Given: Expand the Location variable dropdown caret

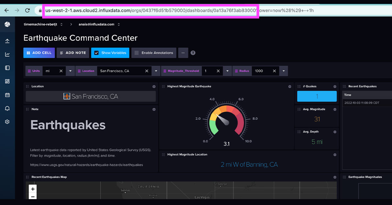Looking at the screenshot, I should (x=156, y=71).
